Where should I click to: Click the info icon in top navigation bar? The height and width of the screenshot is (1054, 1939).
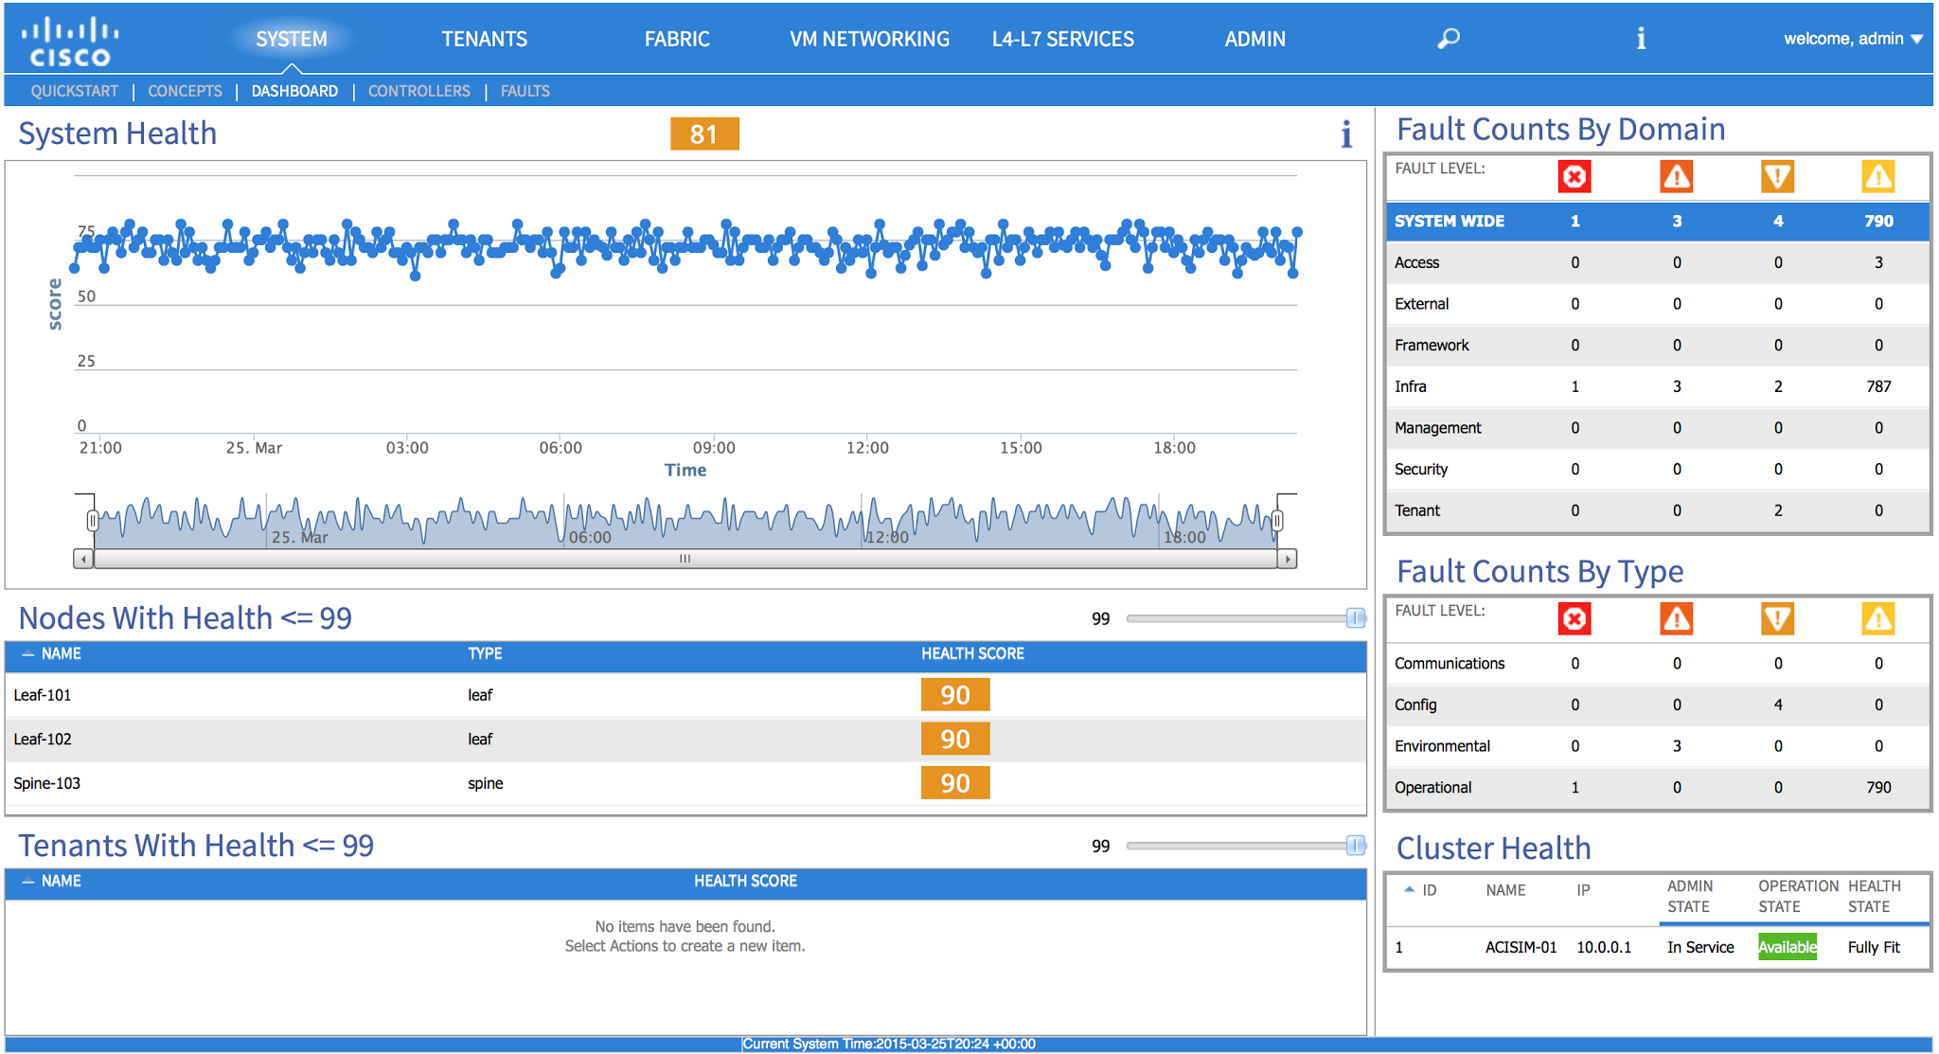(1641, 39)
